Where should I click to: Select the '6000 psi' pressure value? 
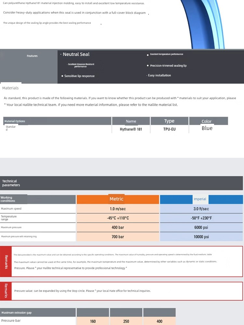tap(201, 227)
